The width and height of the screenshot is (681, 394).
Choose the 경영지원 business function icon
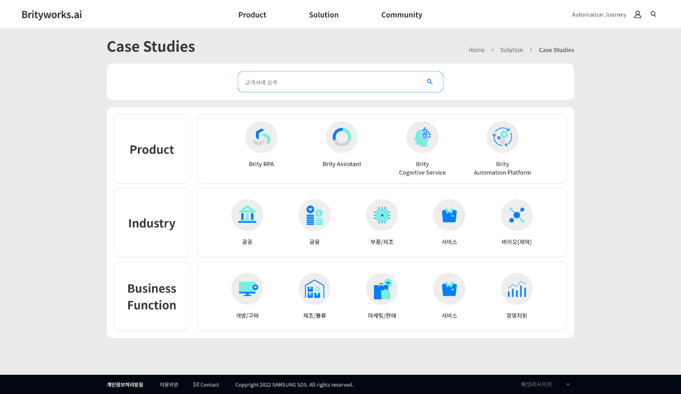(516, 289)
